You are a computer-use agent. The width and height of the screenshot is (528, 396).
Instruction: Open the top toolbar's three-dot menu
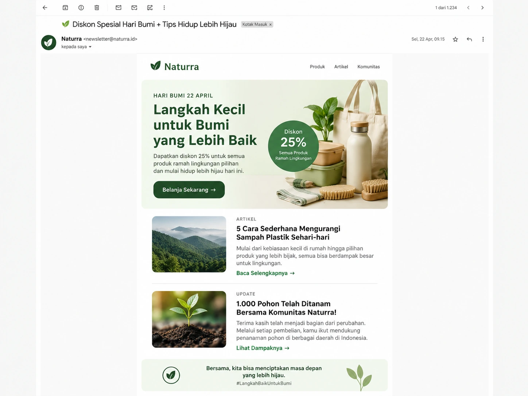pos(164,8)
